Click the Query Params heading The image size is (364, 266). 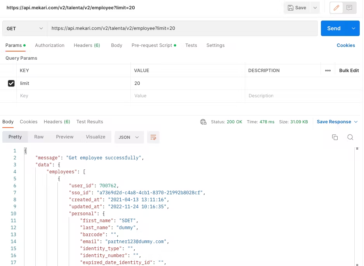(x=21, y=58)
